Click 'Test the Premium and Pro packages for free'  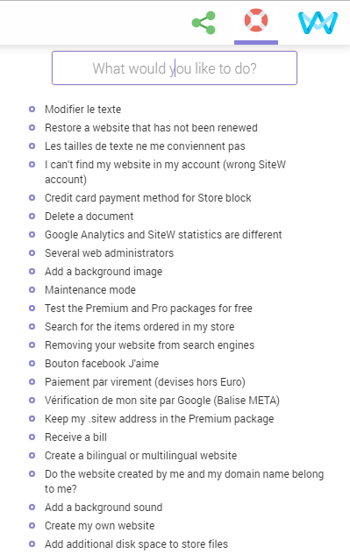click(148, 308)
